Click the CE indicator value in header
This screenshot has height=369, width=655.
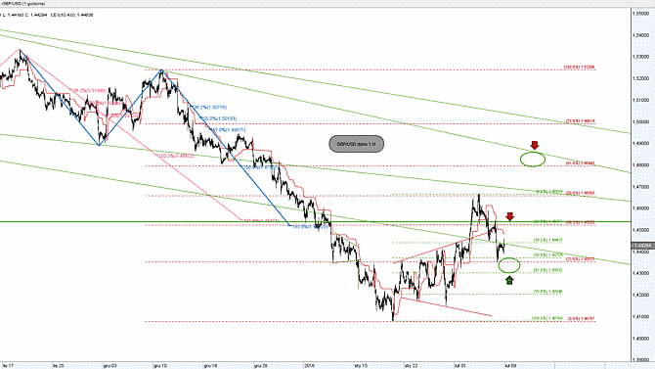coord(71,15)
